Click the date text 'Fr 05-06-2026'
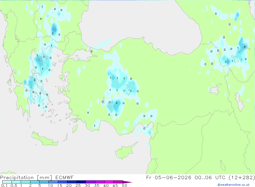 click(x=169, y=177)
